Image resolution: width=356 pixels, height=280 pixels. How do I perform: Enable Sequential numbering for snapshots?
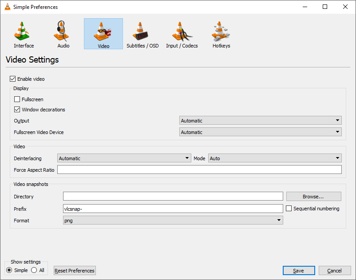289,209
